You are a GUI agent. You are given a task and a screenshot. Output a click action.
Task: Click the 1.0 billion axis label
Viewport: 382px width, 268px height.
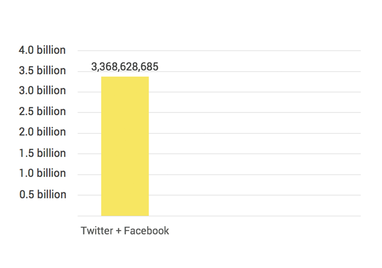[42, 173]
